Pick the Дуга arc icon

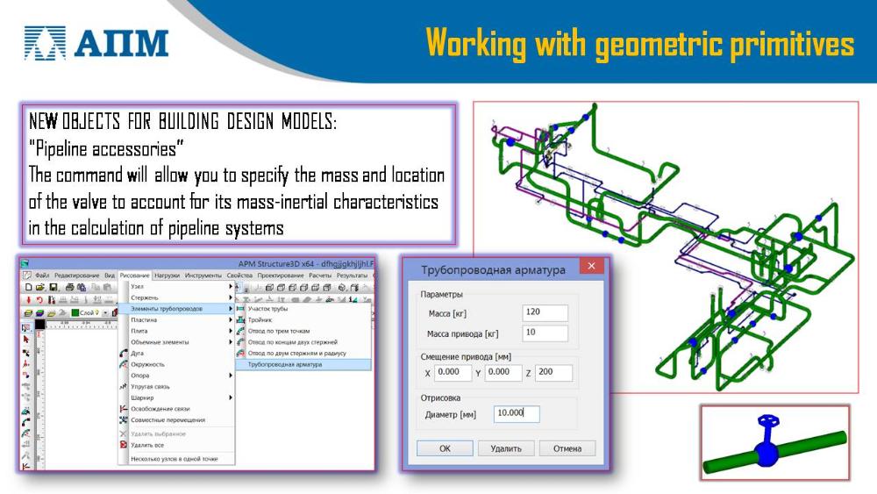124,354
